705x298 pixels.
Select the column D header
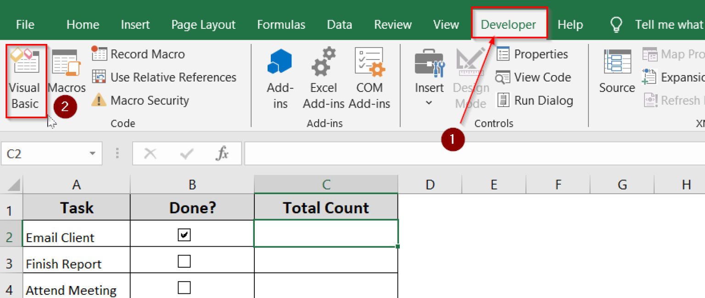pos(430,184)
